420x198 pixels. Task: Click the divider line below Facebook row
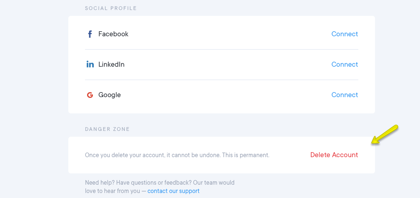pos(222,49)
